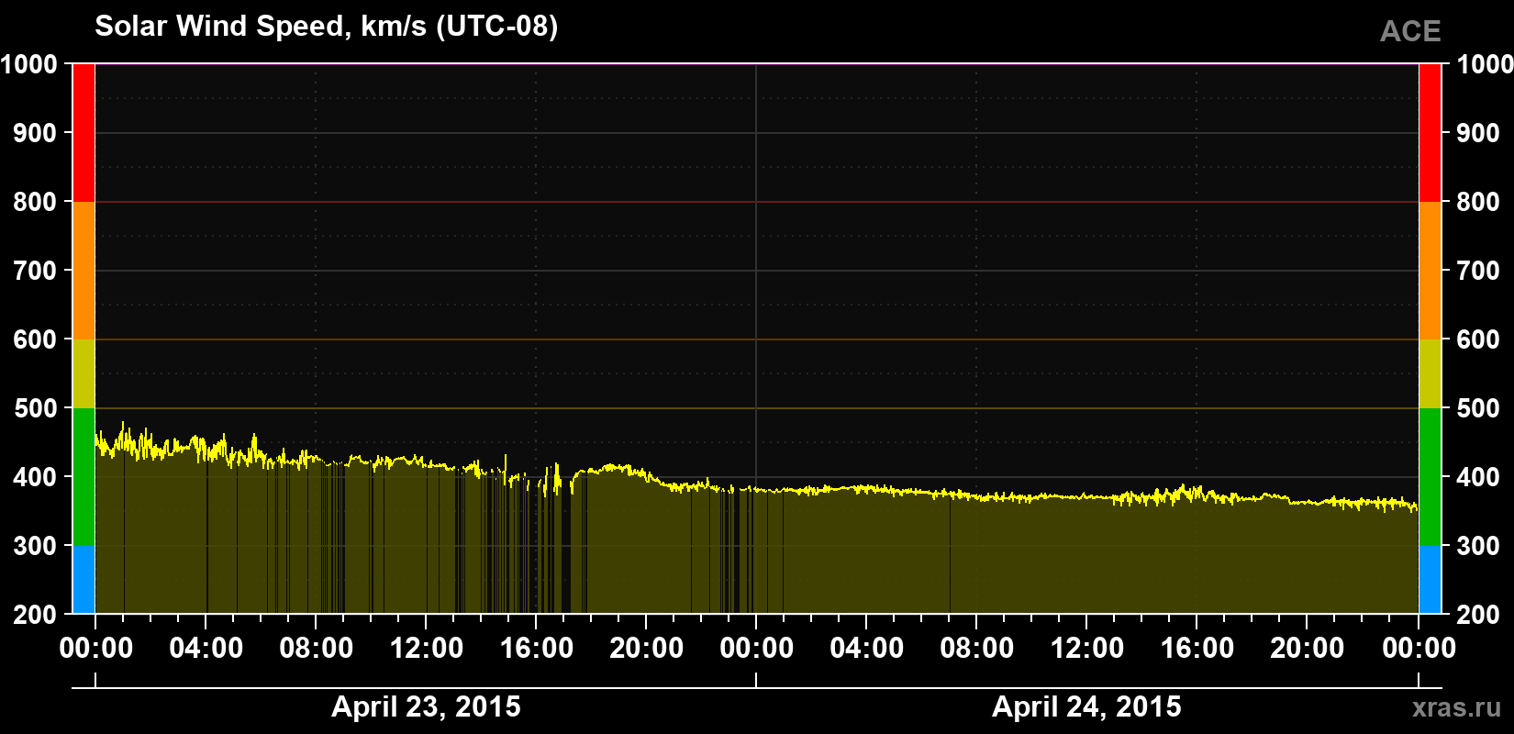
Task: Click the xras.ru watermark link
Action: [1457, 707]
